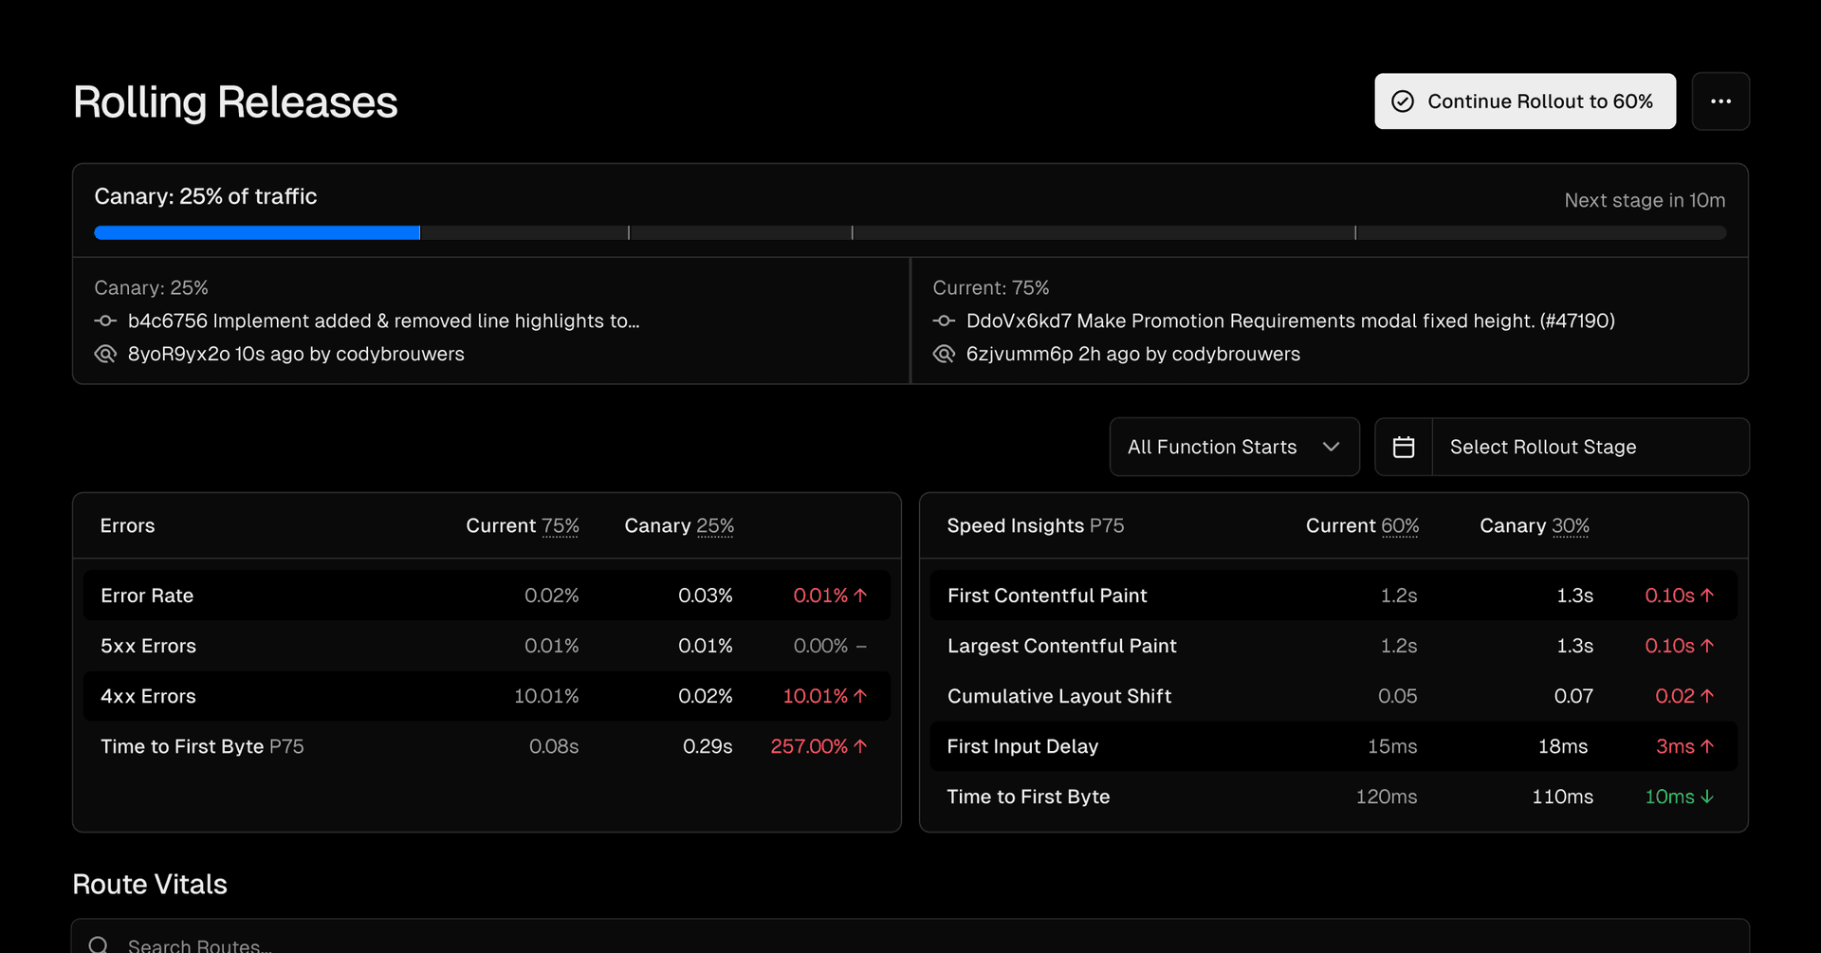
Task: Select the First Contentful Paint row
Action: pos(1333,596)
